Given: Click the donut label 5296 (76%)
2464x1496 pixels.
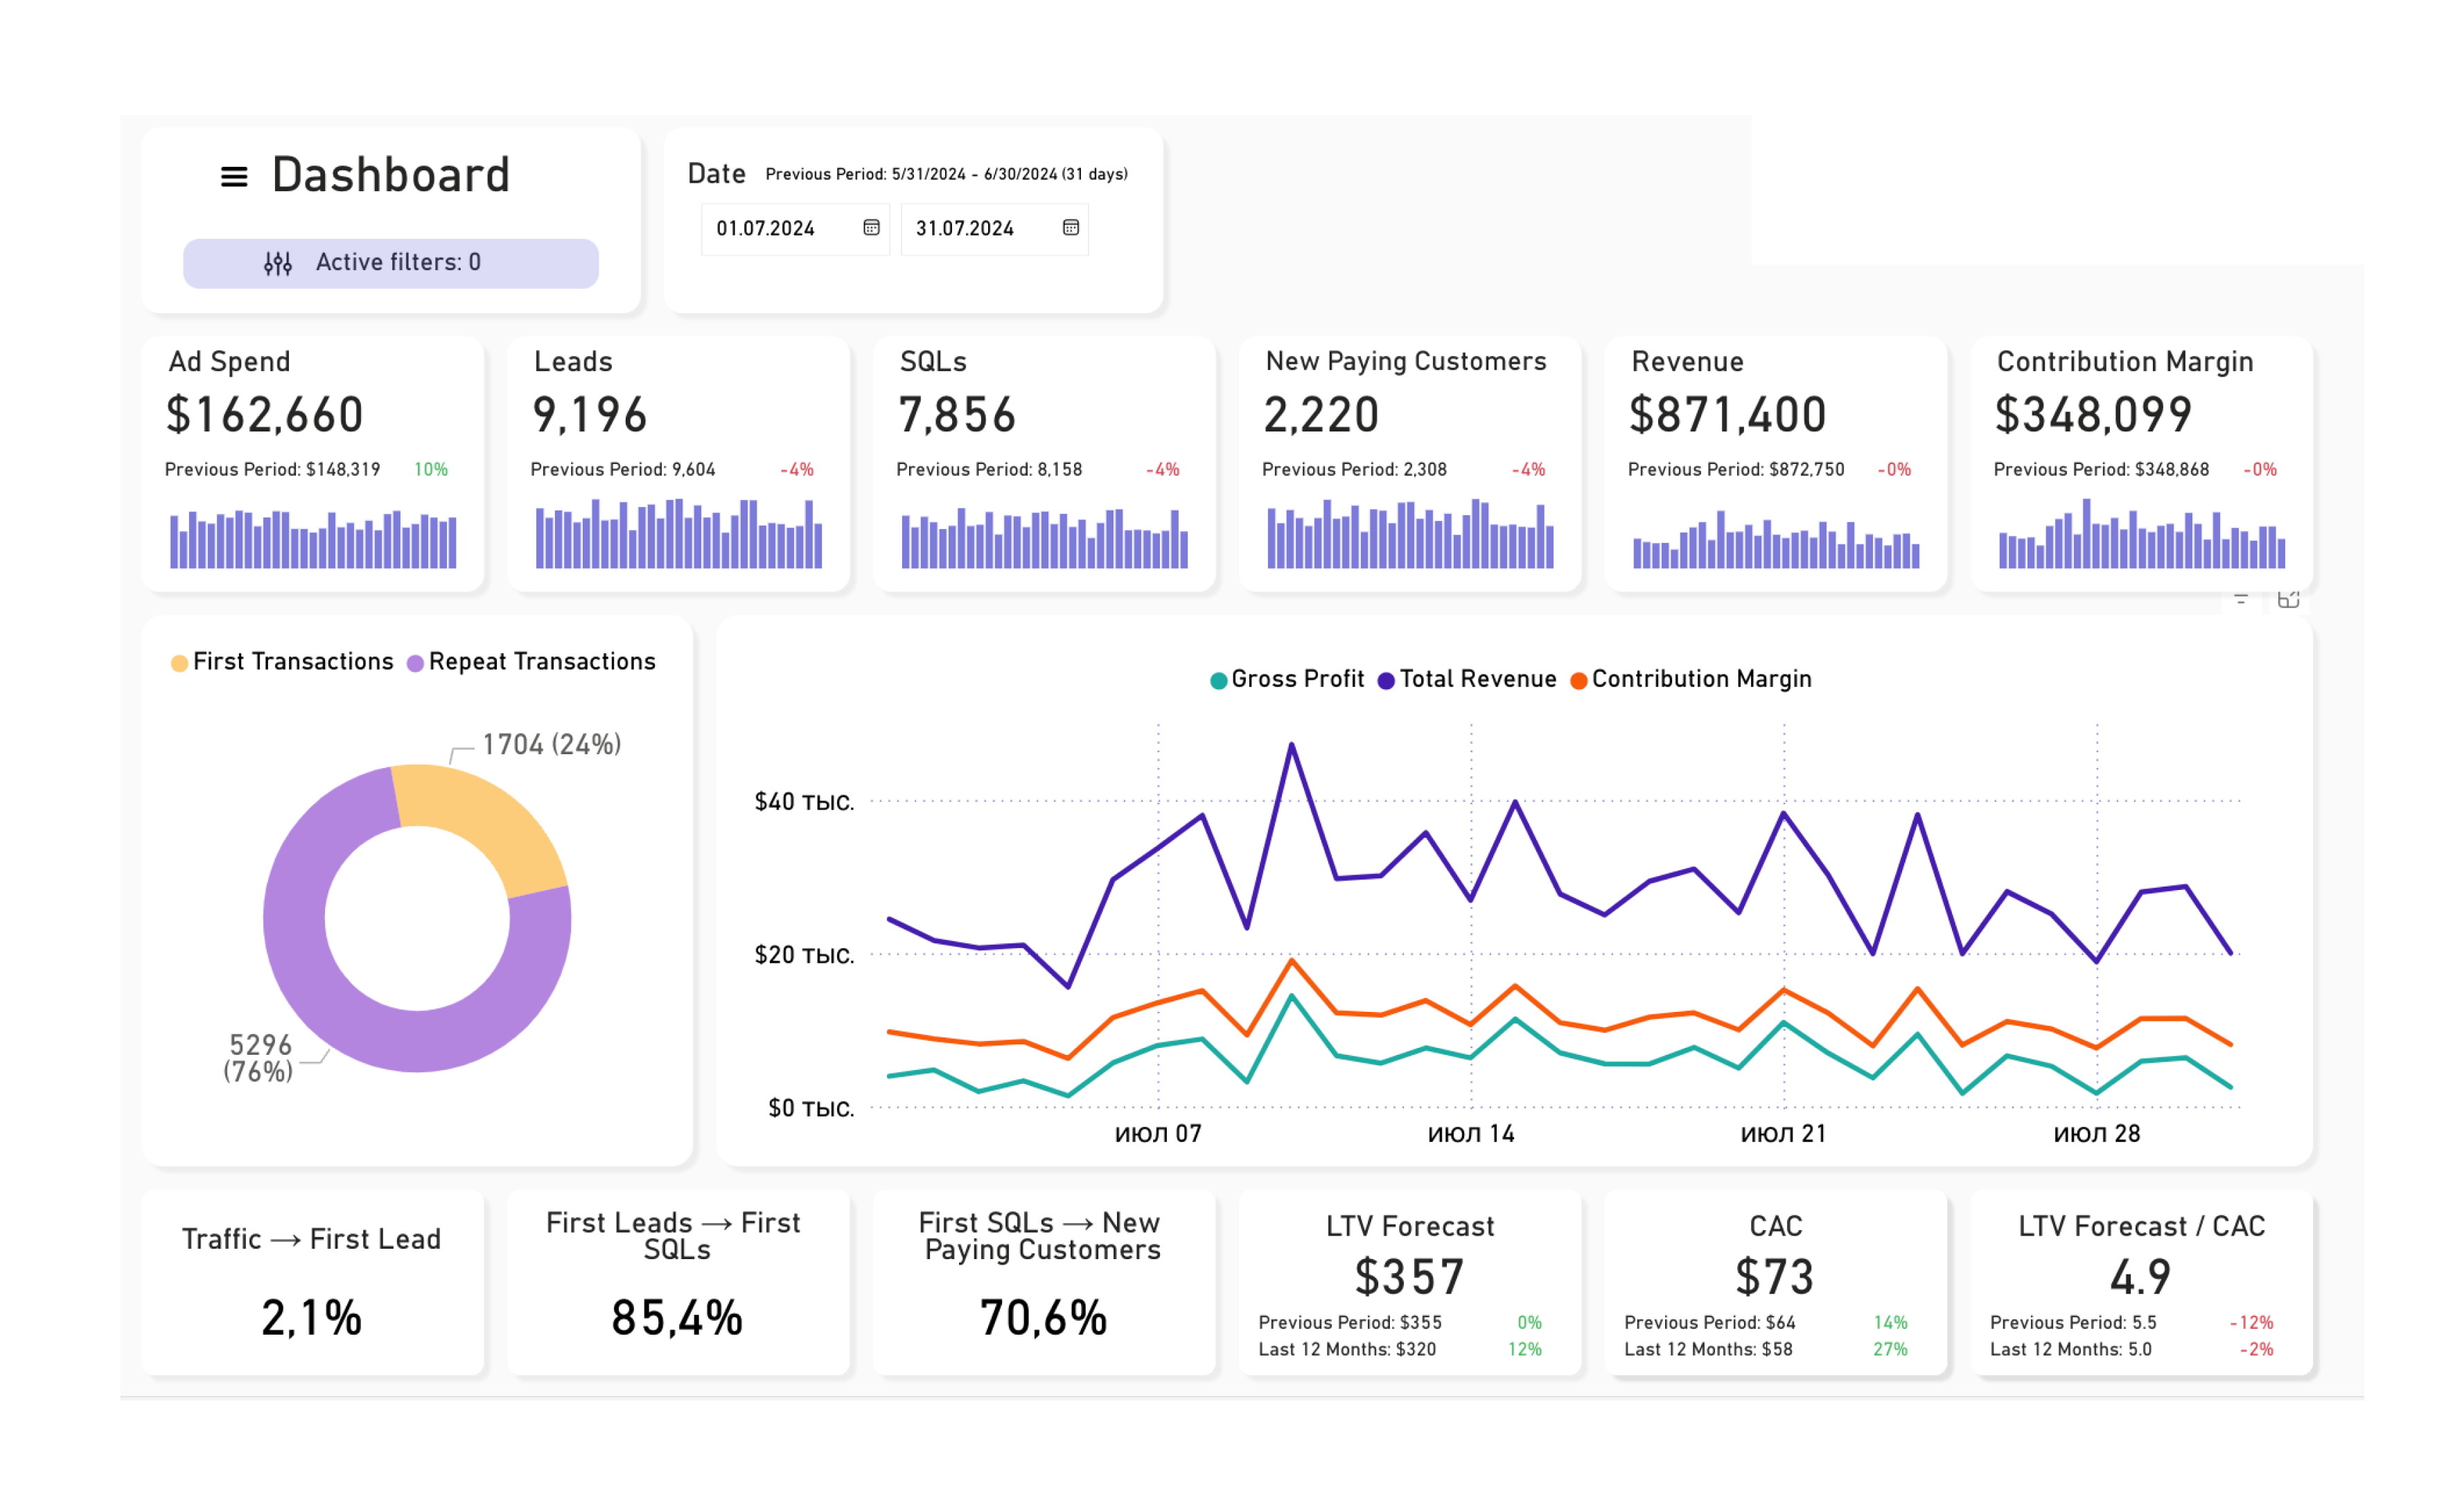Looking at the screenshot, I should [259, 1058].
